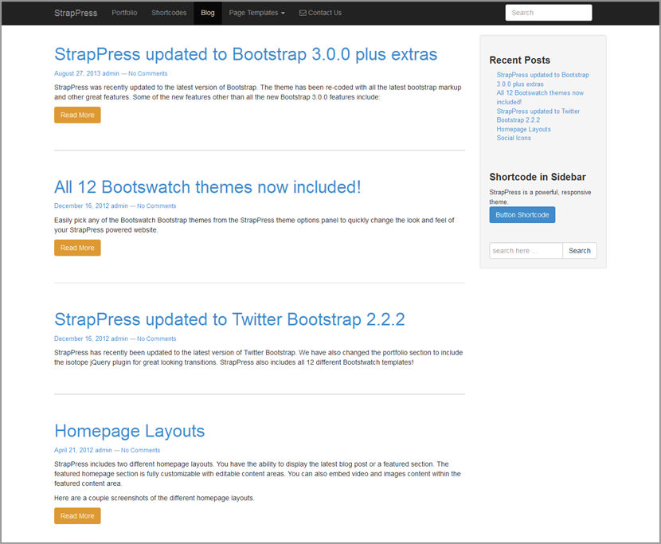Go to StrapPress brand home link
Image resolution: width=661 pixels, height=544 pixels.
pos(76,13)
